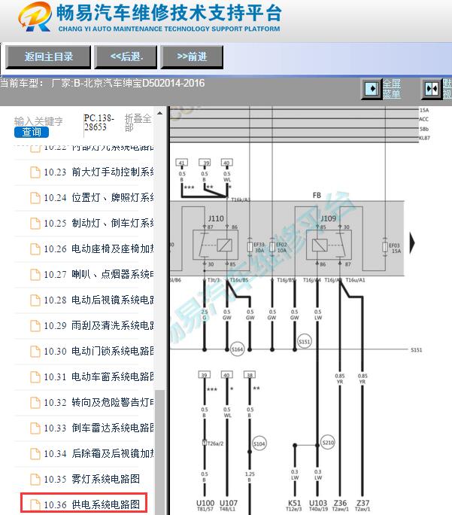Image resolution: width=452 pixels, height=515 pixels.
Task: Click the K51 connector label
Action: 294,503
